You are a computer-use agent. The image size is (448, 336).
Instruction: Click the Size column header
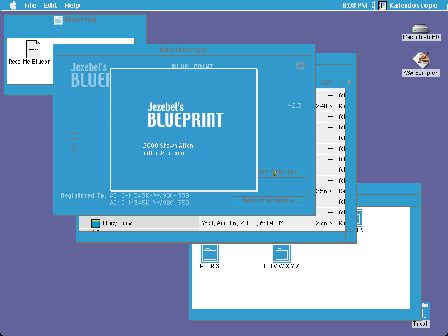pos(326,82)
